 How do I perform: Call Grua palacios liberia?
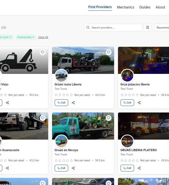pos(127,103)
